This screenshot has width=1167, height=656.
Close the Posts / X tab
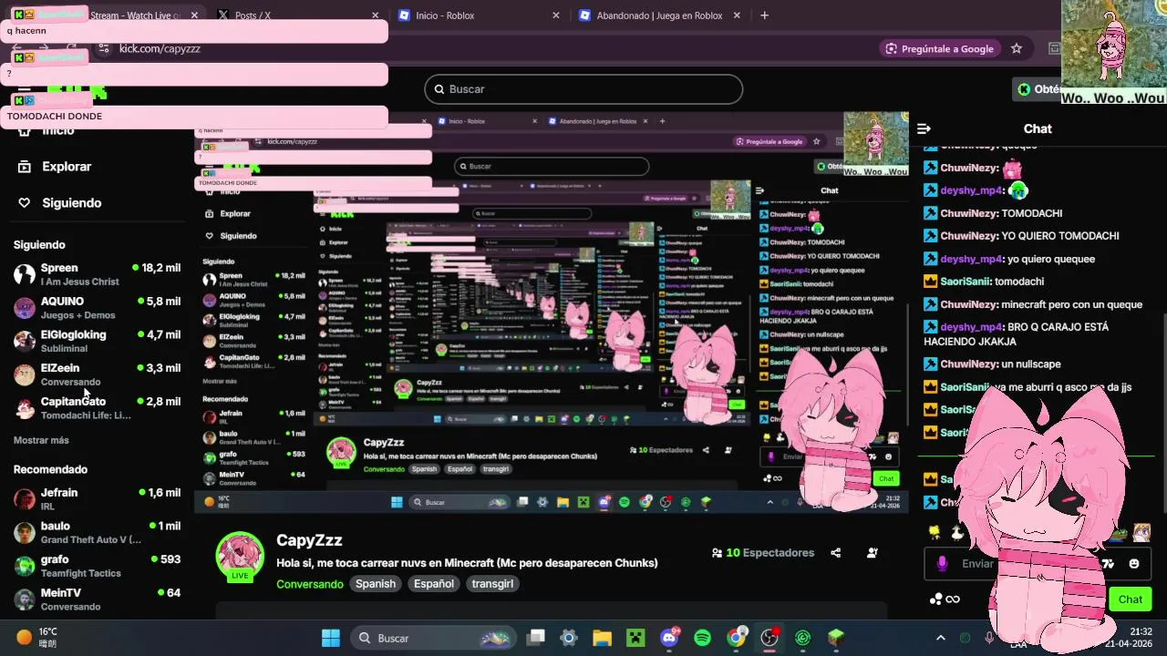(x=375, y=15)
